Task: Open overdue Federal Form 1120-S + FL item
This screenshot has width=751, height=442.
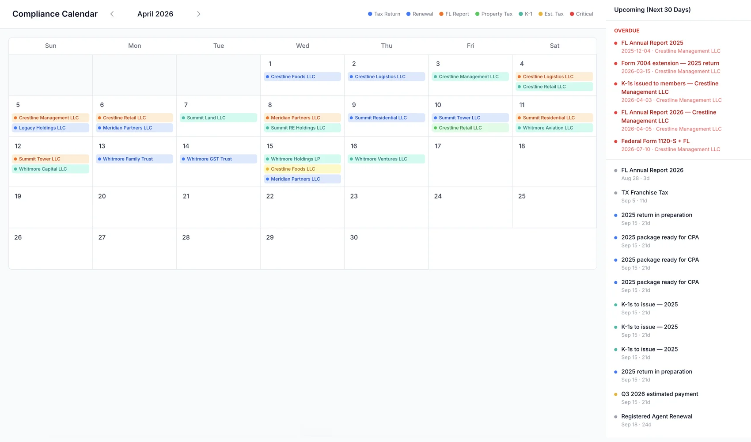Action: [678, 145]
